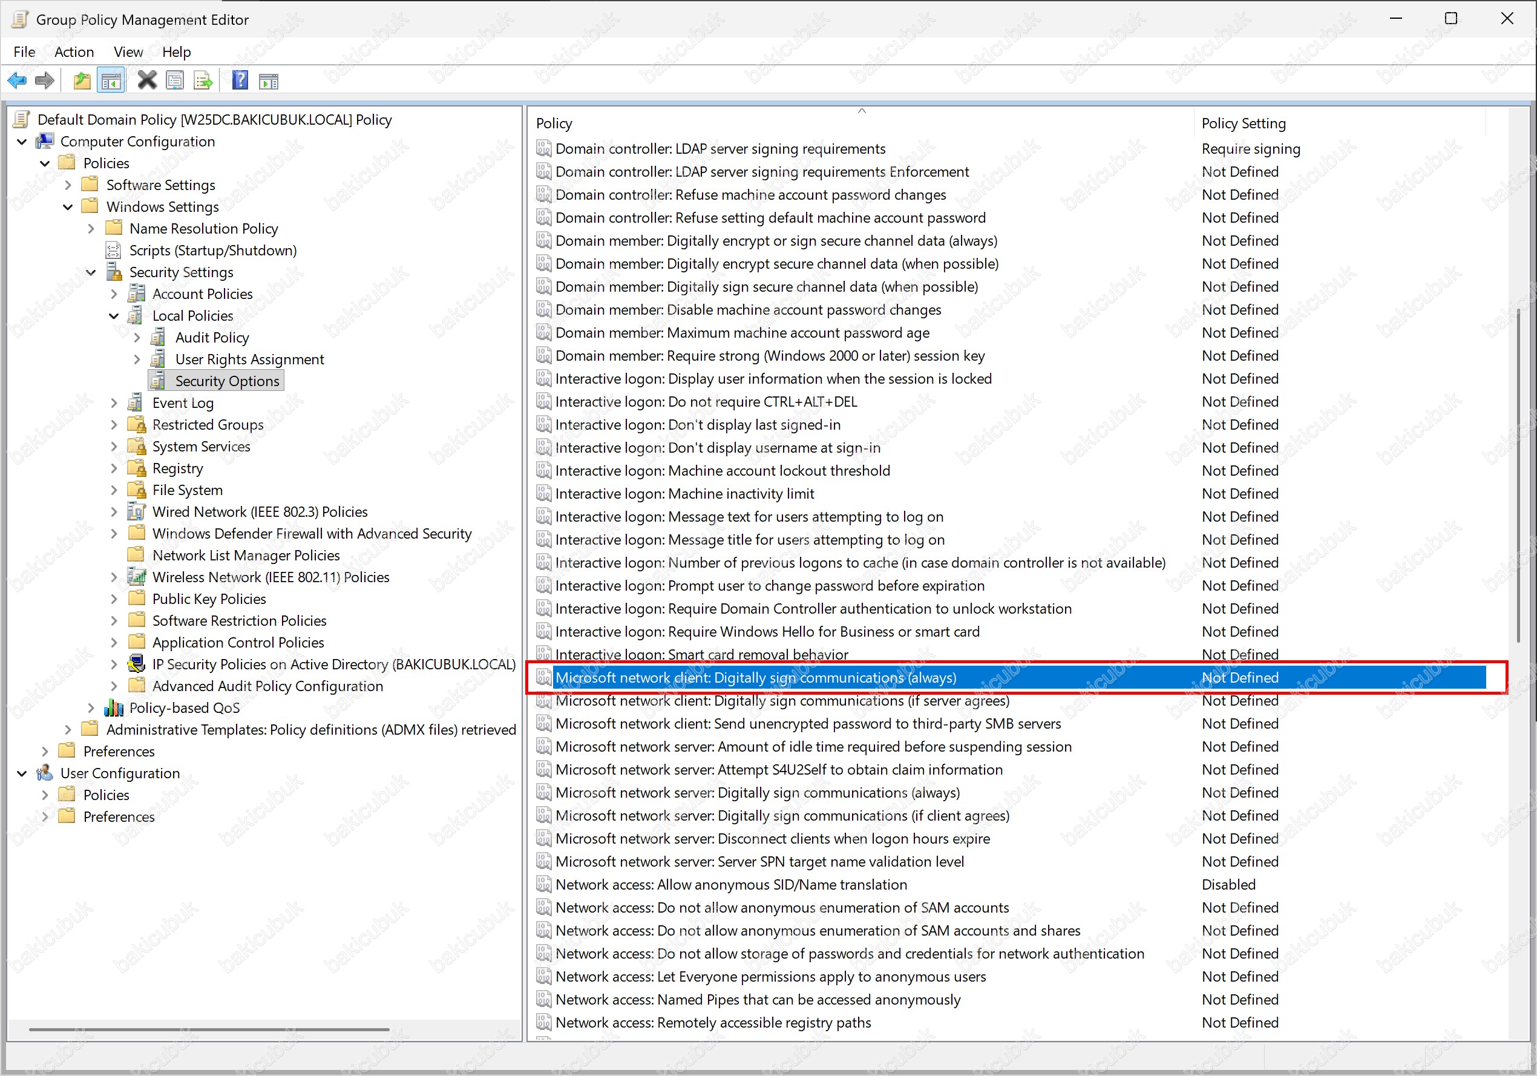Viewport: 1537px width, 1076px height.
Task: Expand the Advanced Audit Policy Configuration node
Action: coord(114,686)
